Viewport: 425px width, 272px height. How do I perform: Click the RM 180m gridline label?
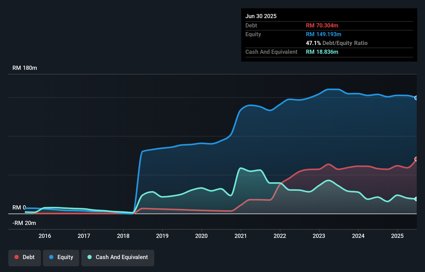[x=24, y=68]
